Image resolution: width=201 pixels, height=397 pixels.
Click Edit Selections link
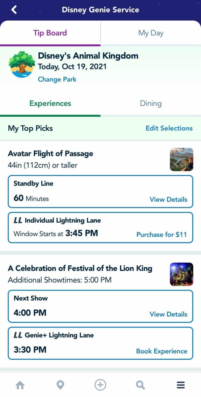point(169,128)
